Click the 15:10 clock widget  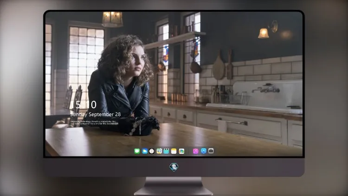point(84,105)
